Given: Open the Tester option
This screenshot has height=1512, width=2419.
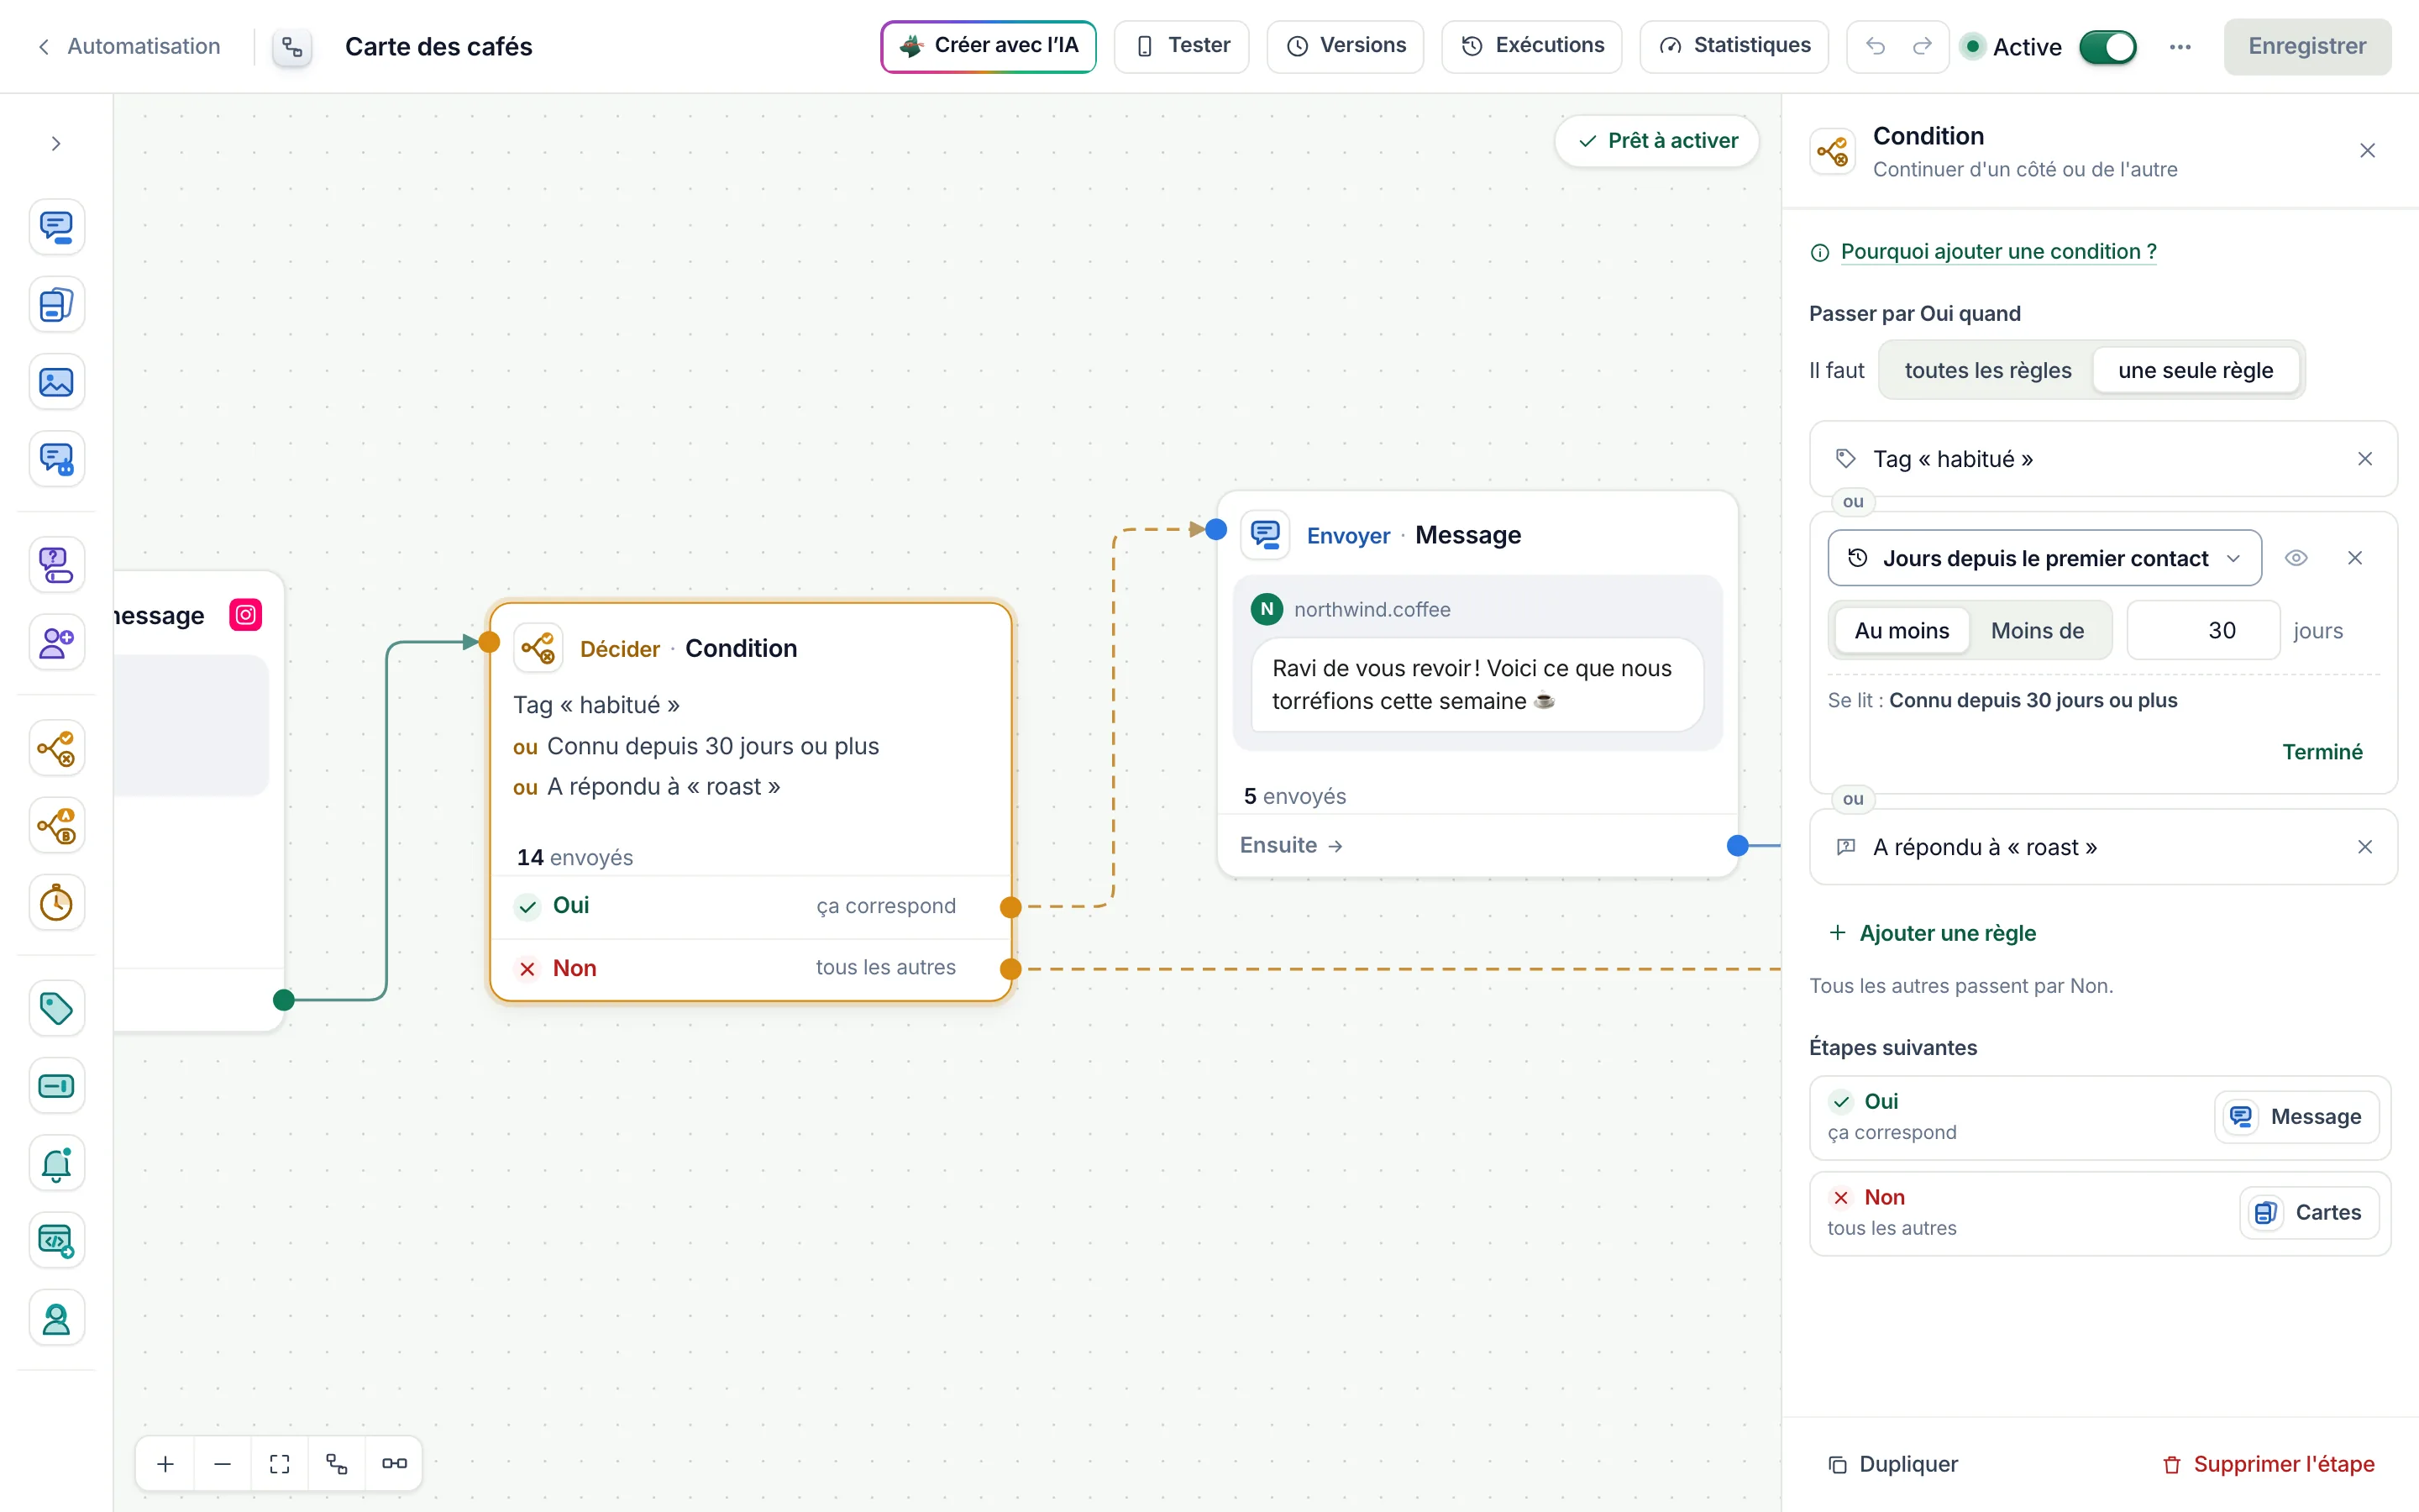Looking at the screenshot, I should [1182, 46].
